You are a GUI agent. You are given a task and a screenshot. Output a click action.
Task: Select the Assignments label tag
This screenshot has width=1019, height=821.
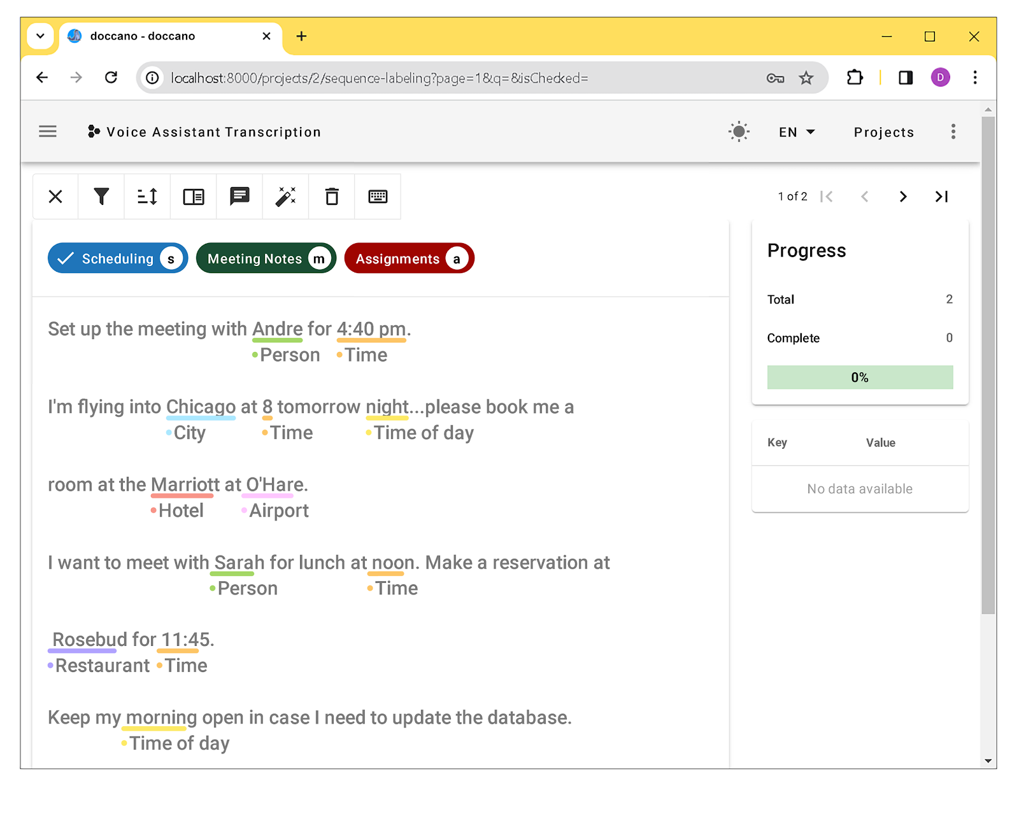pyautogui.click(x=409, y=258)
